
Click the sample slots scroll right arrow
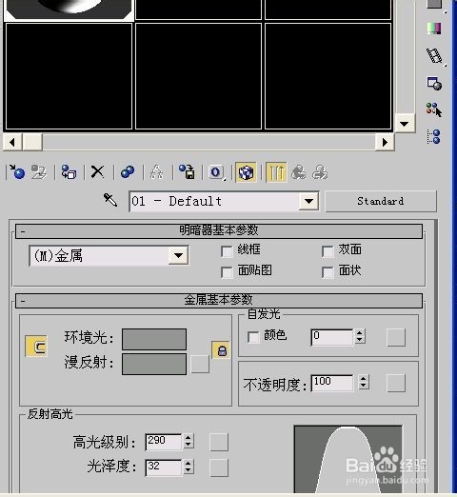385,142
